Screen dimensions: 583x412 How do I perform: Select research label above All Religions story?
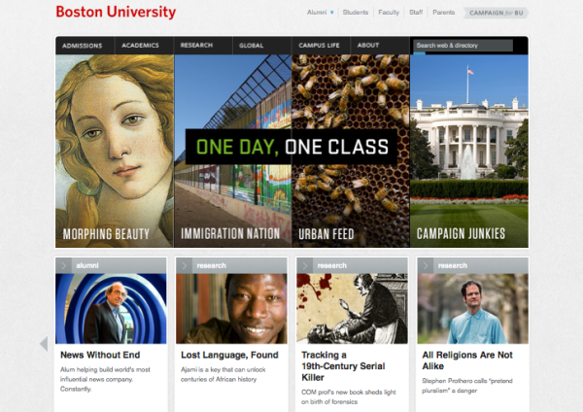[x=453, y=265]
